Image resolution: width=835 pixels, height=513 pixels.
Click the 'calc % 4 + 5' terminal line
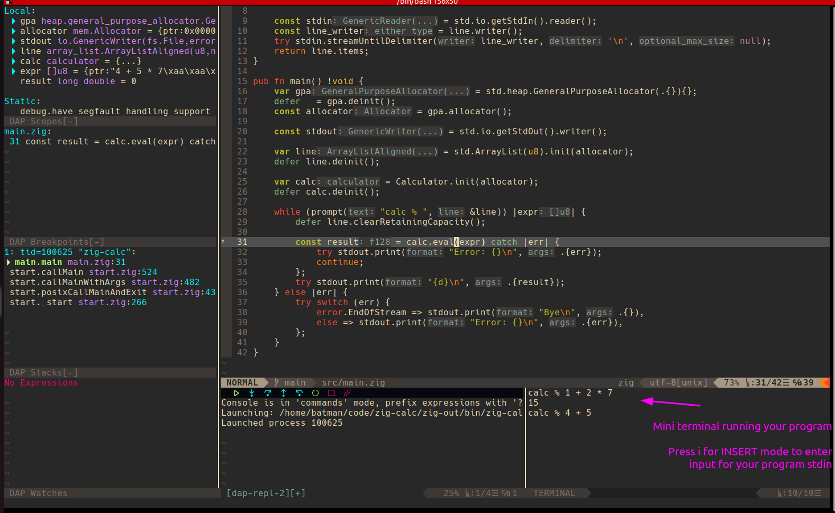point(559,413)
